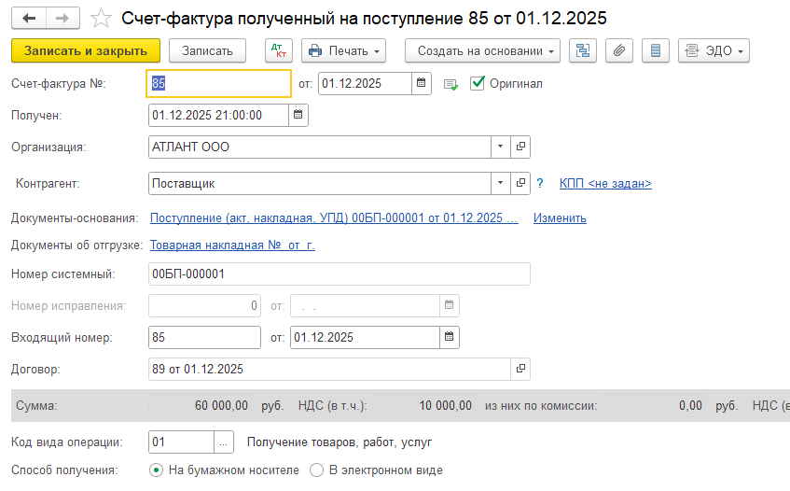
Task: Click the invoice date field after от
Action: (366, 83)
